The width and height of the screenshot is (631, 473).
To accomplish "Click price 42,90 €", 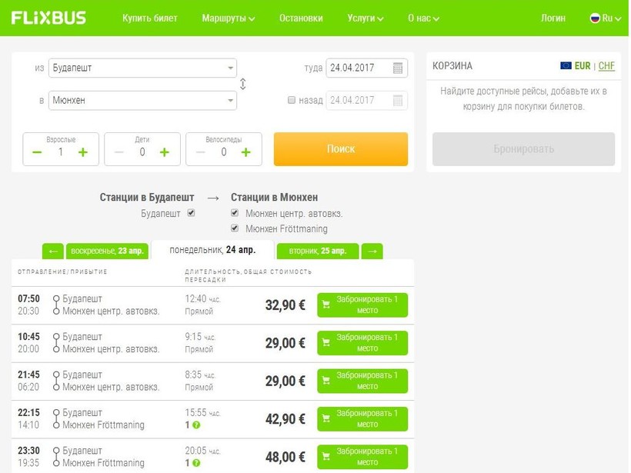I will click(285, 419).
